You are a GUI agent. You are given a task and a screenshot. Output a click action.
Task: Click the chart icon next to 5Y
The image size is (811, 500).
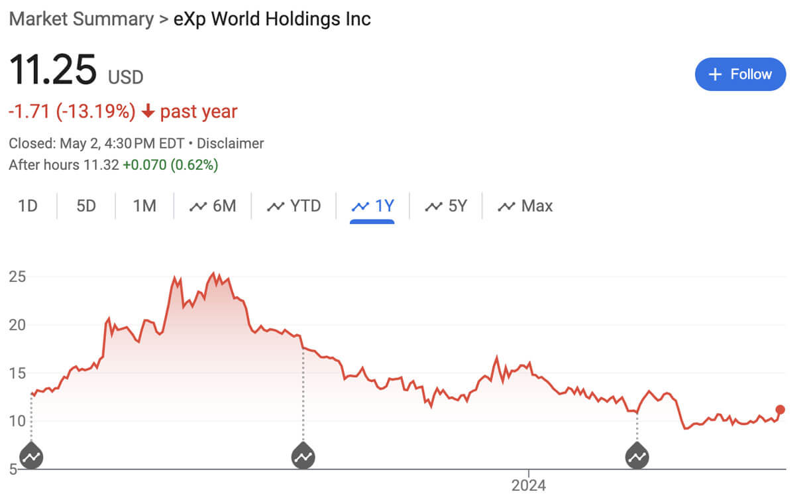pyautogui.click(x=433, y=206)
